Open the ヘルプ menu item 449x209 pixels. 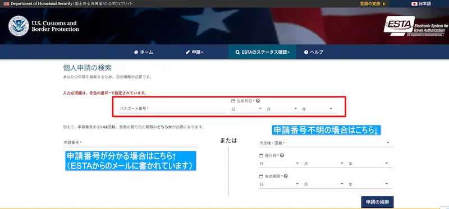pyautogui.click(x=314, y=52)
